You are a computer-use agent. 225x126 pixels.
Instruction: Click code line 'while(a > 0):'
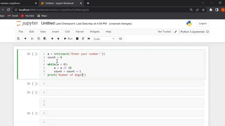(x=58, y=64)
